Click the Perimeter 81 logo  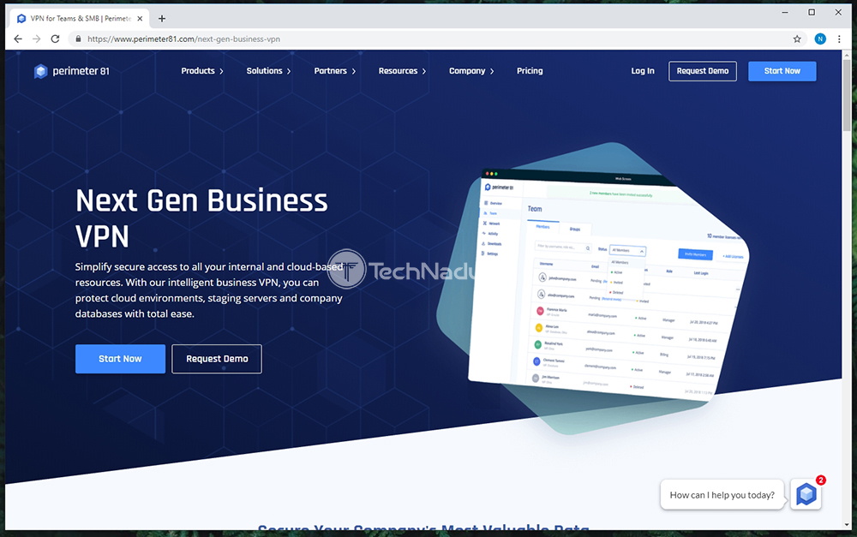(72, 71)
